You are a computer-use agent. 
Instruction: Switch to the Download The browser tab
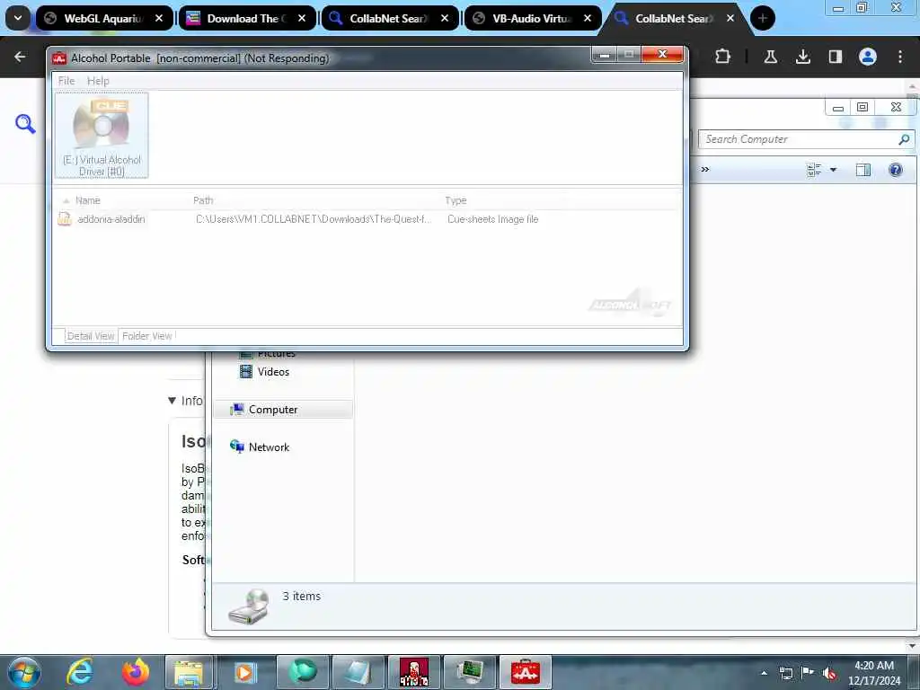pyautogui.click(x=248, y=18)
